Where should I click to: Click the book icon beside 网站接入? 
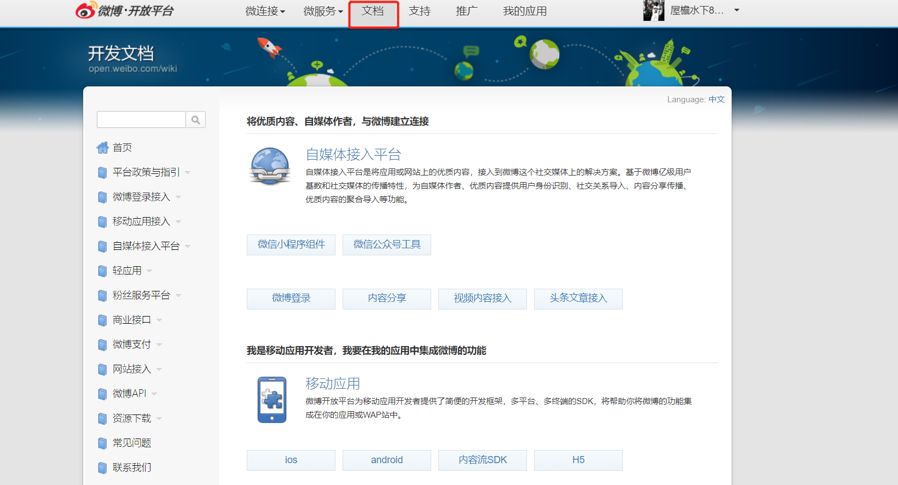(x=102, y=370)
